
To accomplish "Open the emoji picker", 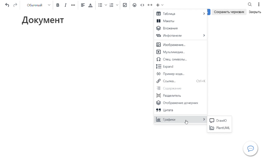I will click(134, 5).
